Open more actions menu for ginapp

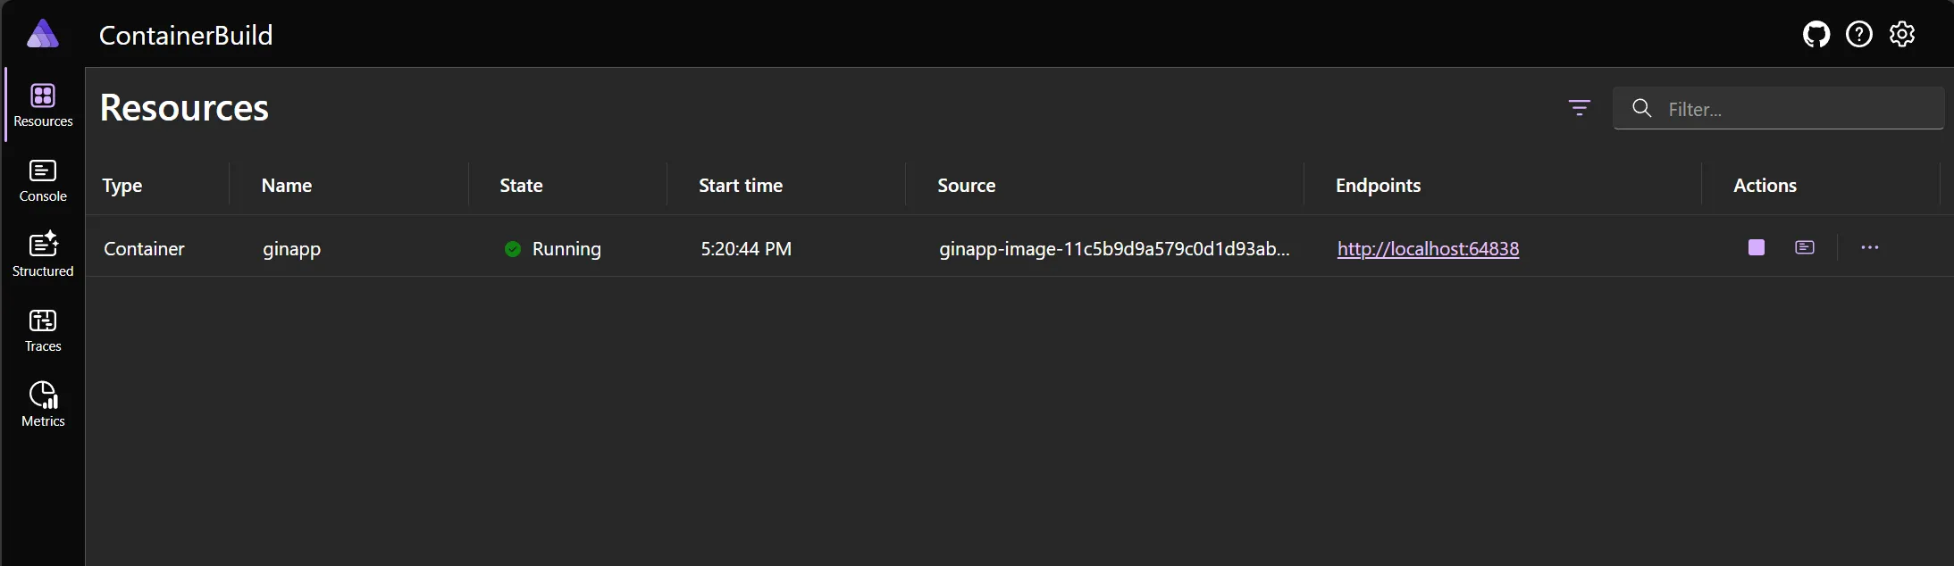(1869, 248)
